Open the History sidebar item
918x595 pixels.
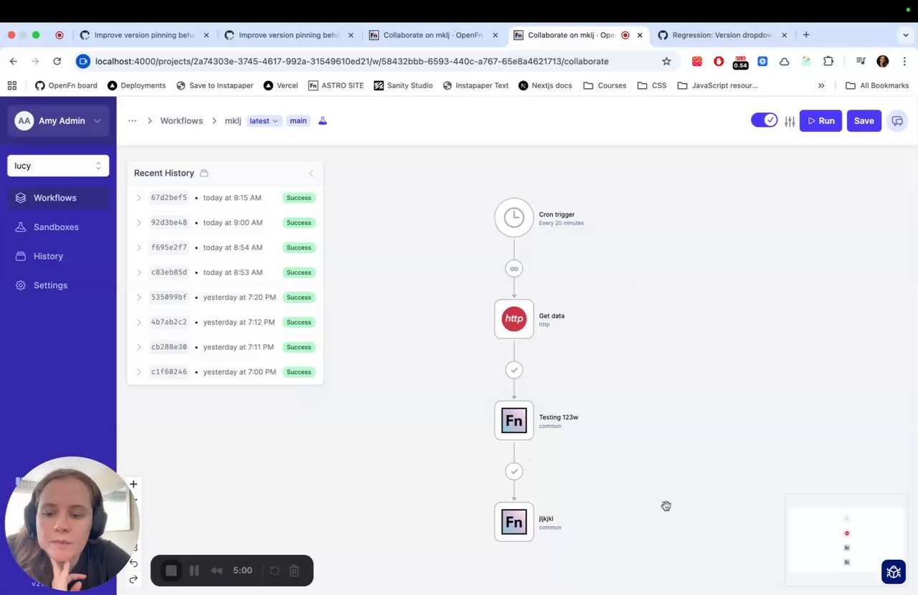point(58,256)
